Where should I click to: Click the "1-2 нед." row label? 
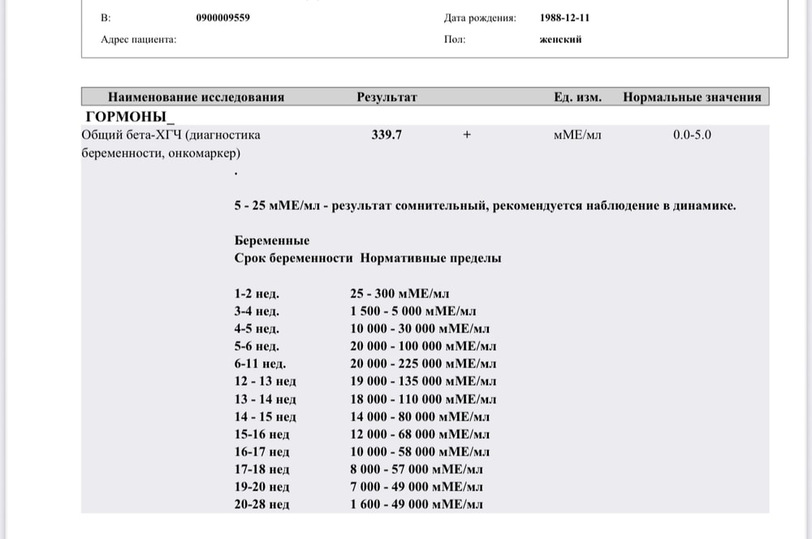coord(257,293)
